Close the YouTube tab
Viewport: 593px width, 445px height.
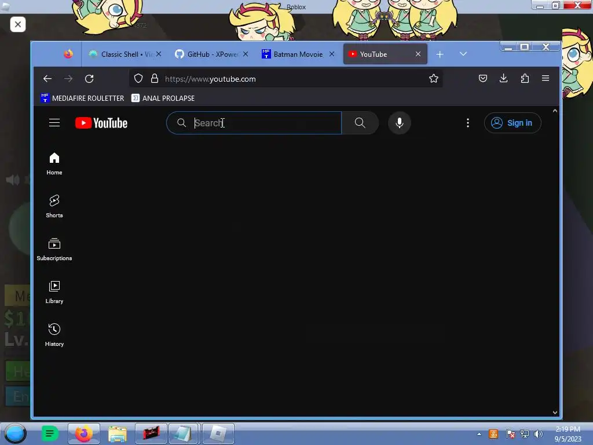click(x=418, y=54)
